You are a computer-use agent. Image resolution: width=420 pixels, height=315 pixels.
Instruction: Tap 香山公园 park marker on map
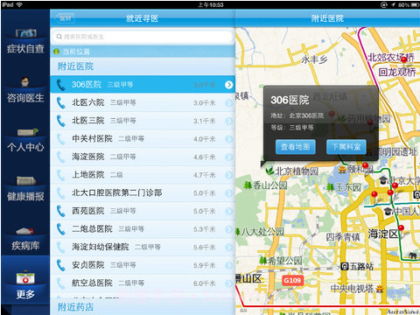coord(265,185)
